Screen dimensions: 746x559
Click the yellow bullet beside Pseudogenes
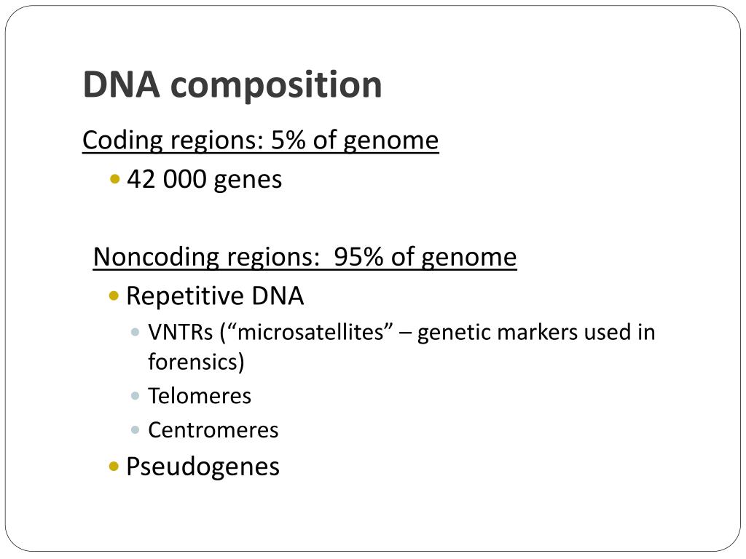click(x=114, y=467)
